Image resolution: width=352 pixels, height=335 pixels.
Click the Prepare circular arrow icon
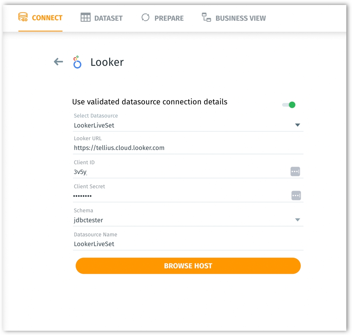click(x=145, y=17)
